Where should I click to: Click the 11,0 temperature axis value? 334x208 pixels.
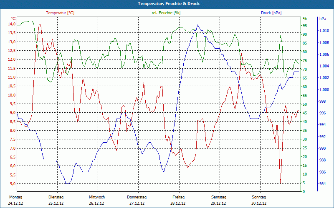pyautogui.click(x=12, y=77)
